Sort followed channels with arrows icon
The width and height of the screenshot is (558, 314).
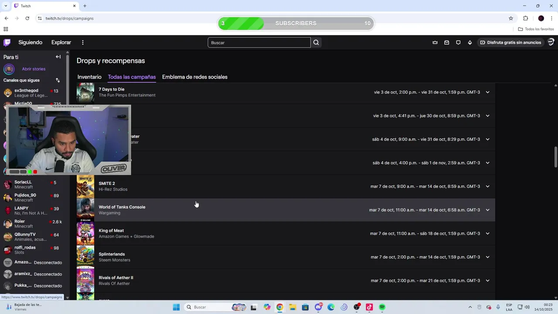[x=58, y=80]
